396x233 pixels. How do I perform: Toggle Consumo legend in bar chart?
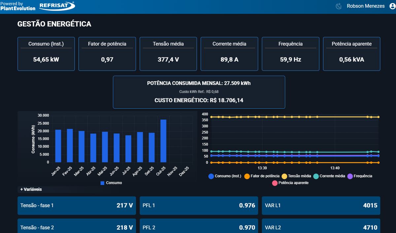click(x=111, y=183)
